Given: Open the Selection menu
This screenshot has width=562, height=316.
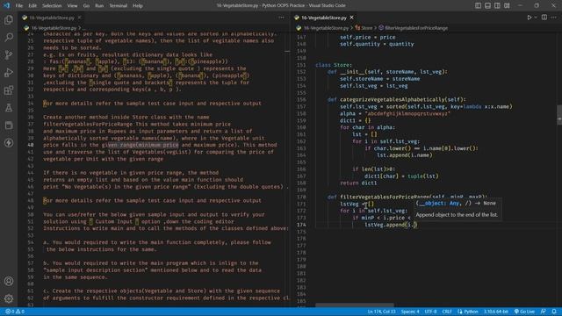Looking at the screenshot, I should 52,5.
